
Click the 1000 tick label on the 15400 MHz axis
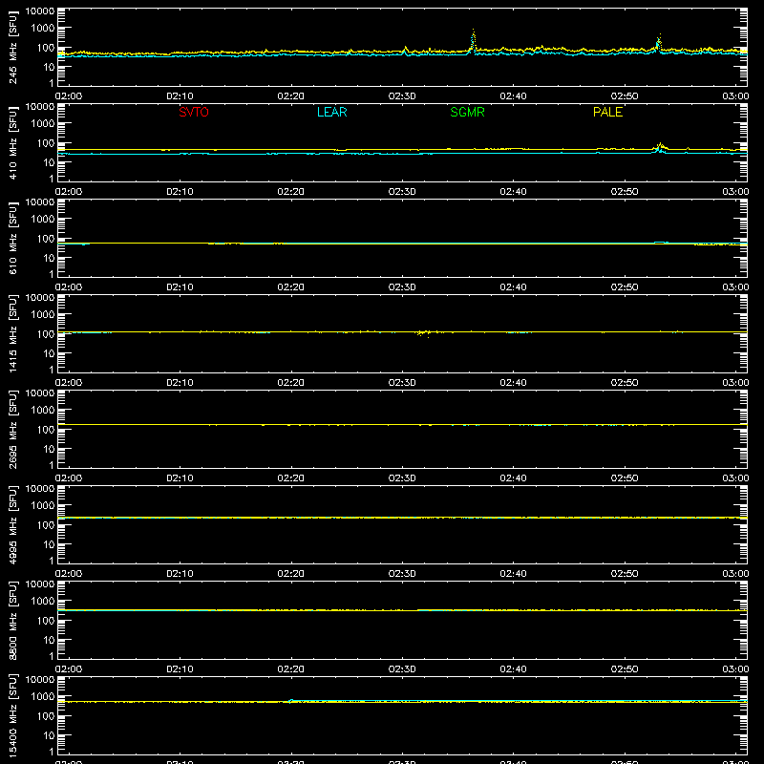(x=43, y=697)
